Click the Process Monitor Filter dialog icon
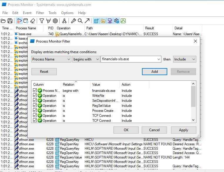224x172 pixels. click(x=32, y=41)
